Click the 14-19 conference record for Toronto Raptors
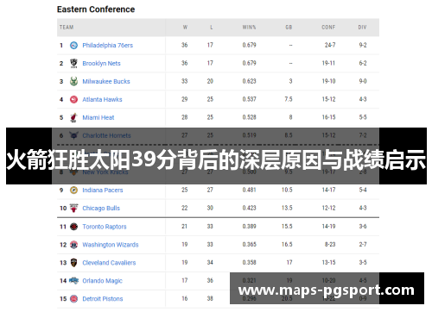Viewport: 432px width, 312px height. (x=328, y=227)
